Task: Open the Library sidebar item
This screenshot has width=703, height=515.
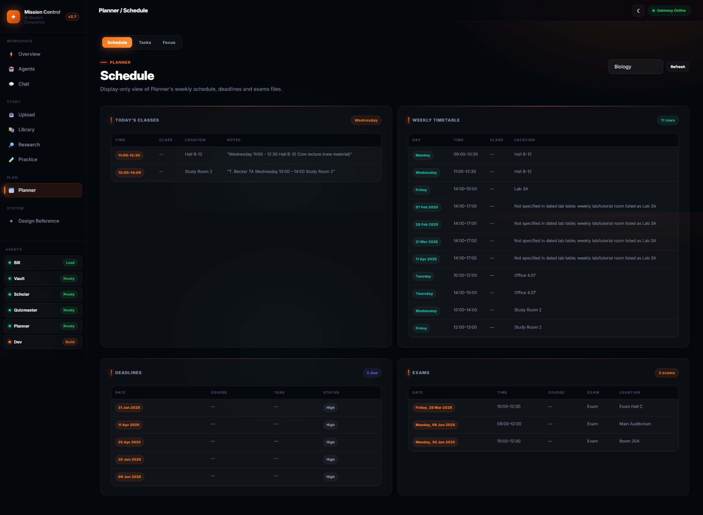Action: click(x=43, y=130)
